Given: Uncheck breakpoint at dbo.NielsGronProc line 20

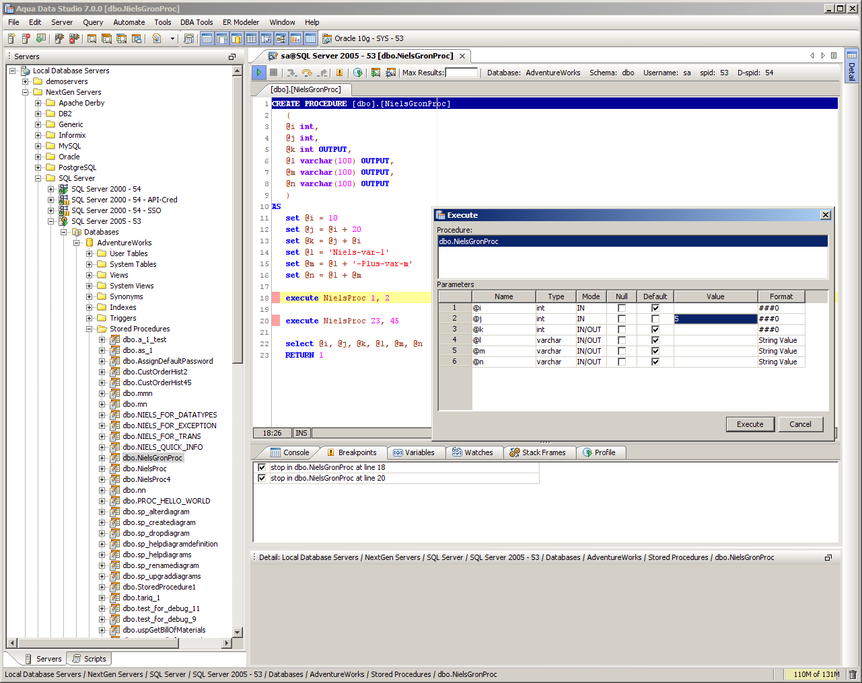Looking at the screenshot, I should point(262,478).
